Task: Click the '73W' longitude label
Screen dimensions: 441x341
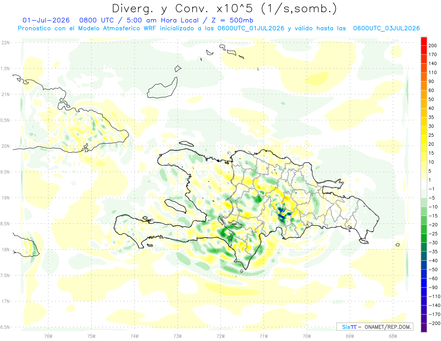Action: [178, 336]
